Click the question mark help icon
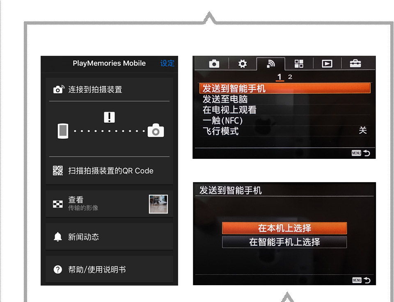Viewport: 394px width, 302px height. 58,270
